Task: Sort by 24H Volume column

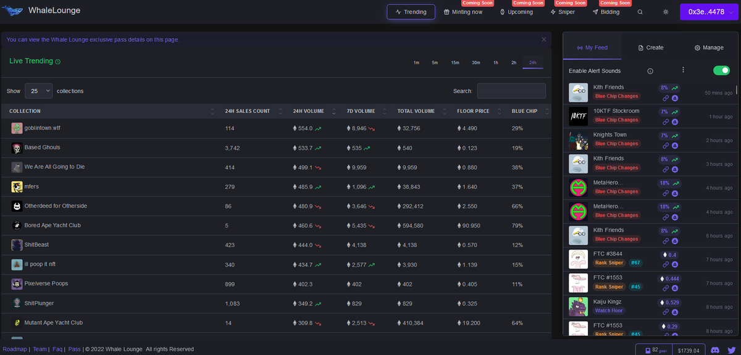Action: click(313, 111)
